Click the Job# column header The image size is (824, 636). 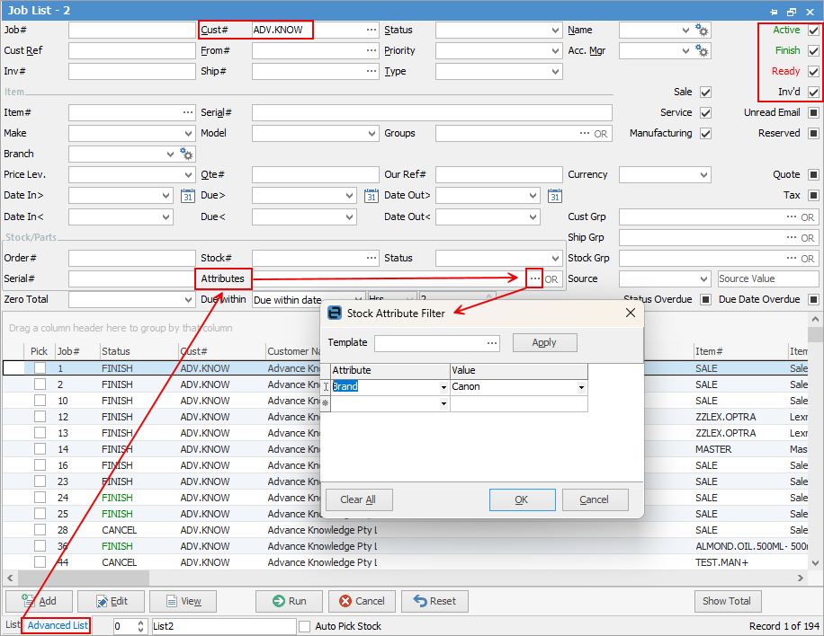[x=68, y=351]
